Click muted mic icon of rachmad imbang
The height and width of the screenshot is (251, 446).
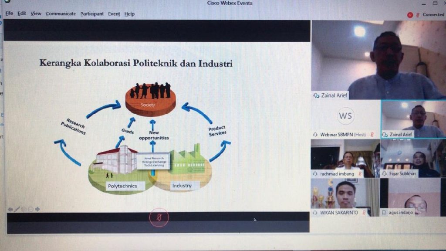360,173
